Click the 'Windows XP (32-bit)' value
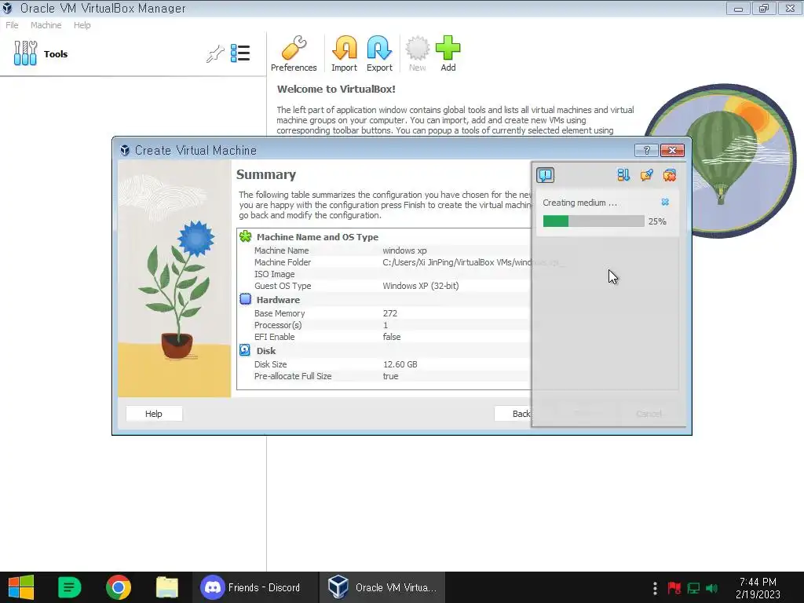 click(x=421, y=286)
